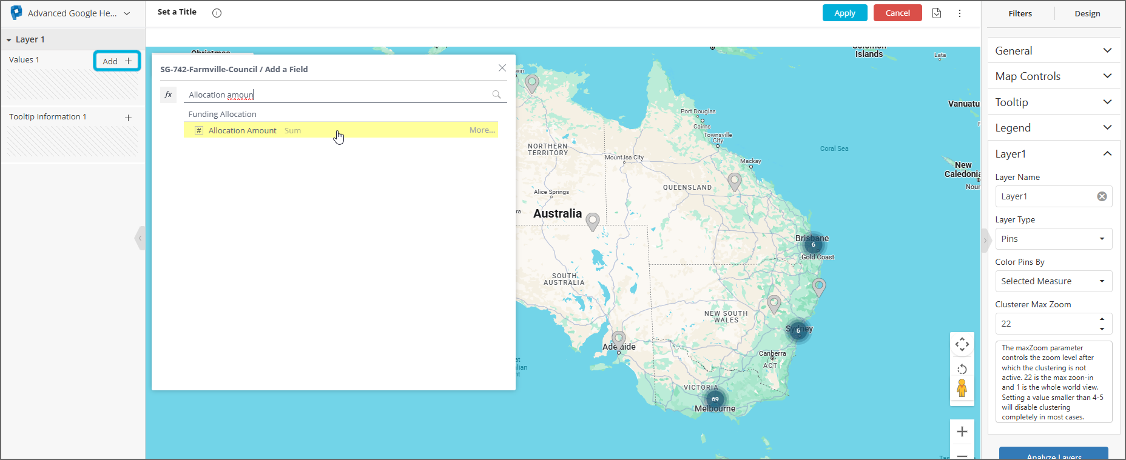Click the search magnifier in field box
Image resolution: width=1126 pixels, height=460 pixels.
[x=496, y=95]
